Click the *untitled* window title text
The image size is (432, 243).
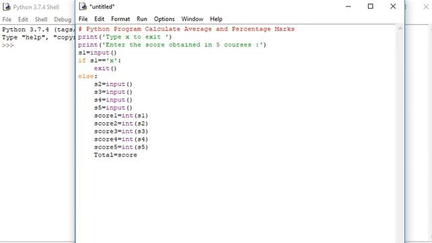pos(102,7)
